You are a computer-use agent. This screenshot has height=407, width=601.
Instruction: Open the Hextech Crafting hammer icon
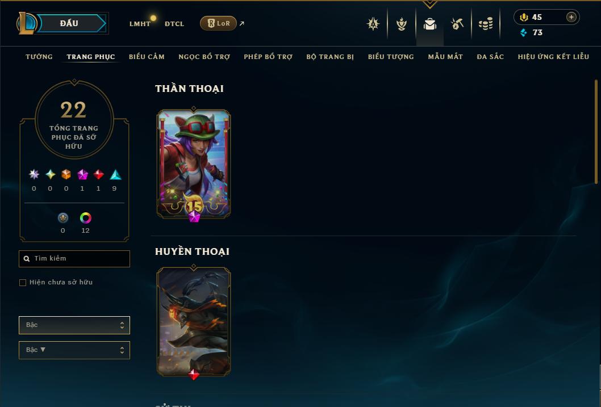(x=457, y=24)
